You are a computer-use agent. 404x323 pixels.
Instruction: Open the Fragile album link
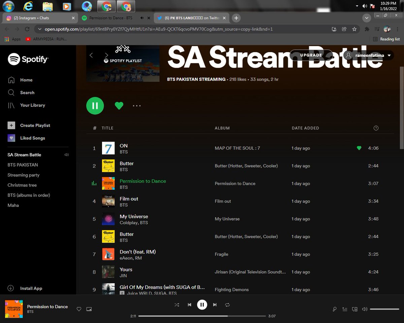pyautogui.click(x=222, y=254)
